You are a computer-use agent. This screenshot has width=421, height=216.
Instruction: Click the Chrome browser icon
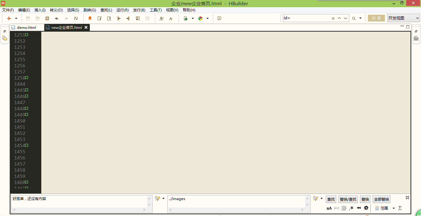[x=200, y=18]
